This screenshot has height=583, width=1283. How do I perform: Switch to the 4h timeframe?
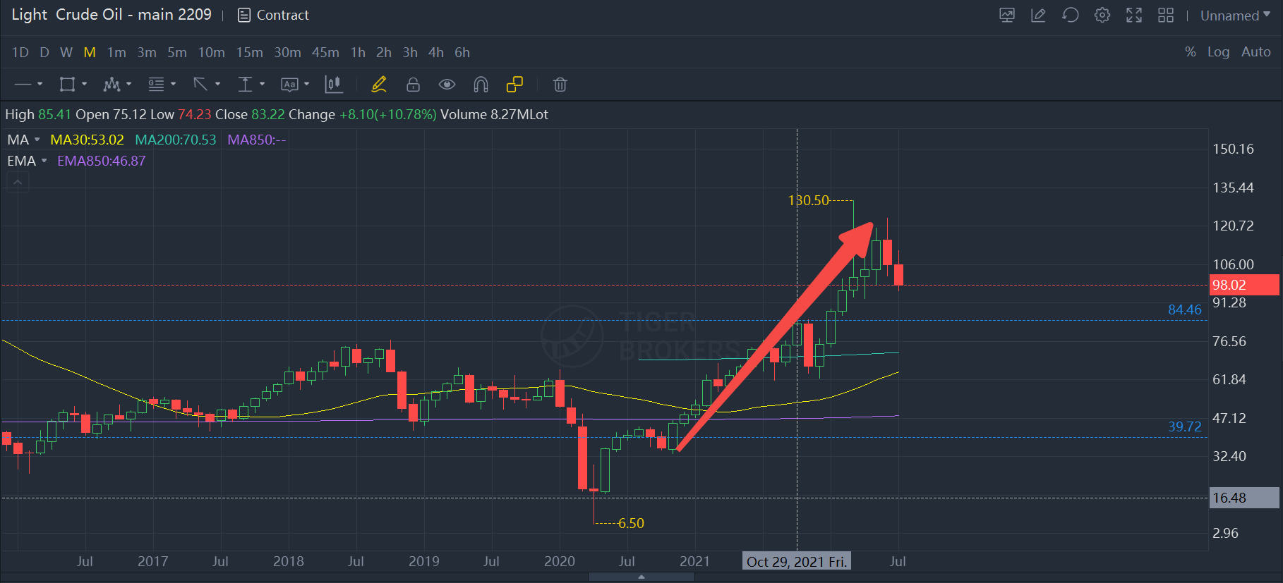click(436, 52)
